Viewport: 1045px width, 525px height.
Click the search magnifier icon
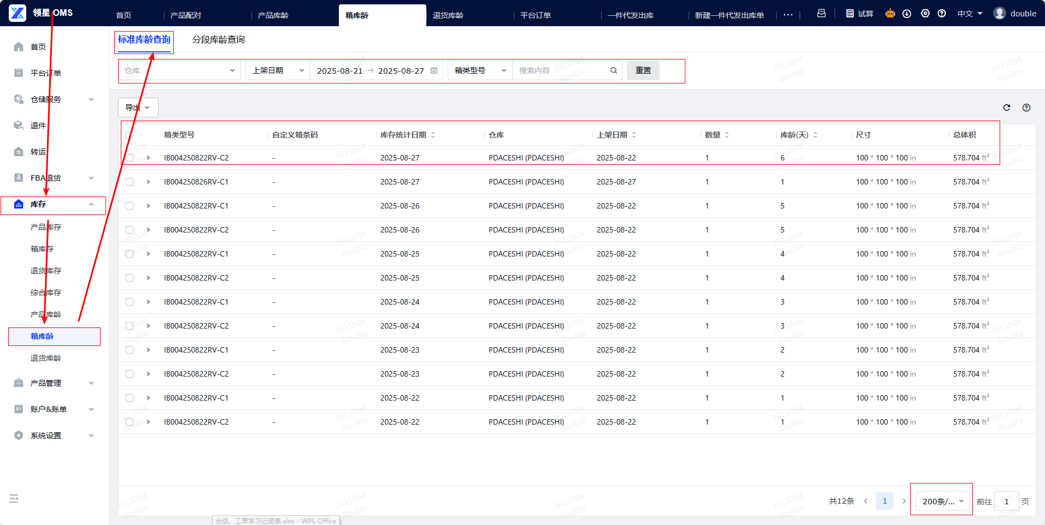click(614, 70)
